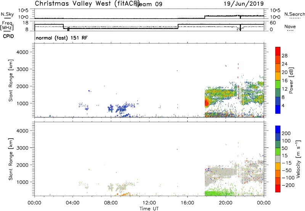Click the '04:00' time axis label
The width and height of the screenshot is (305, 211).
(73, 203)
